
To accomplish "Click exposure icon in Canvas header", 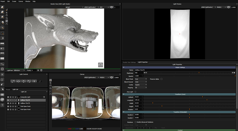I will tap(112, 77).
